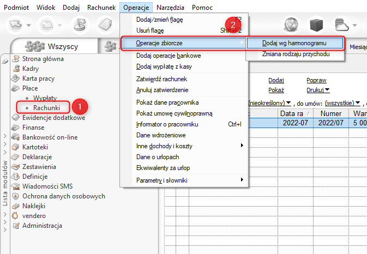Open the Narzędzia menu

(170, 8)
